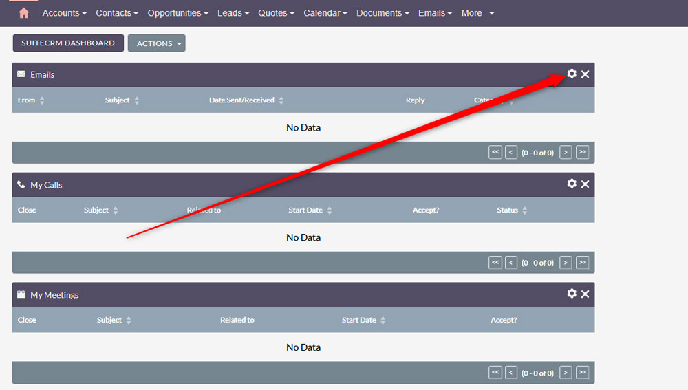Go to the SuiteCRM home icon
This screenshot has height=390, width=688.
tap(23, 13)
